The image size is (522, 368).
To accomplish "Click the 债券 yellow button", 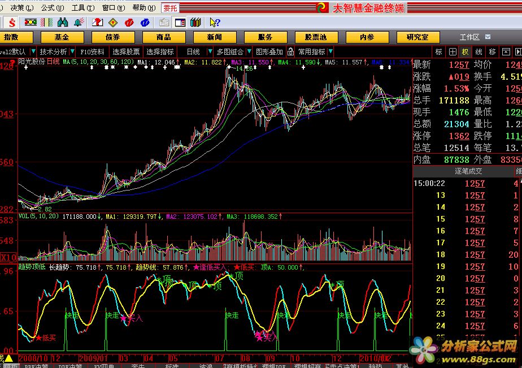I will pos(113,37).
